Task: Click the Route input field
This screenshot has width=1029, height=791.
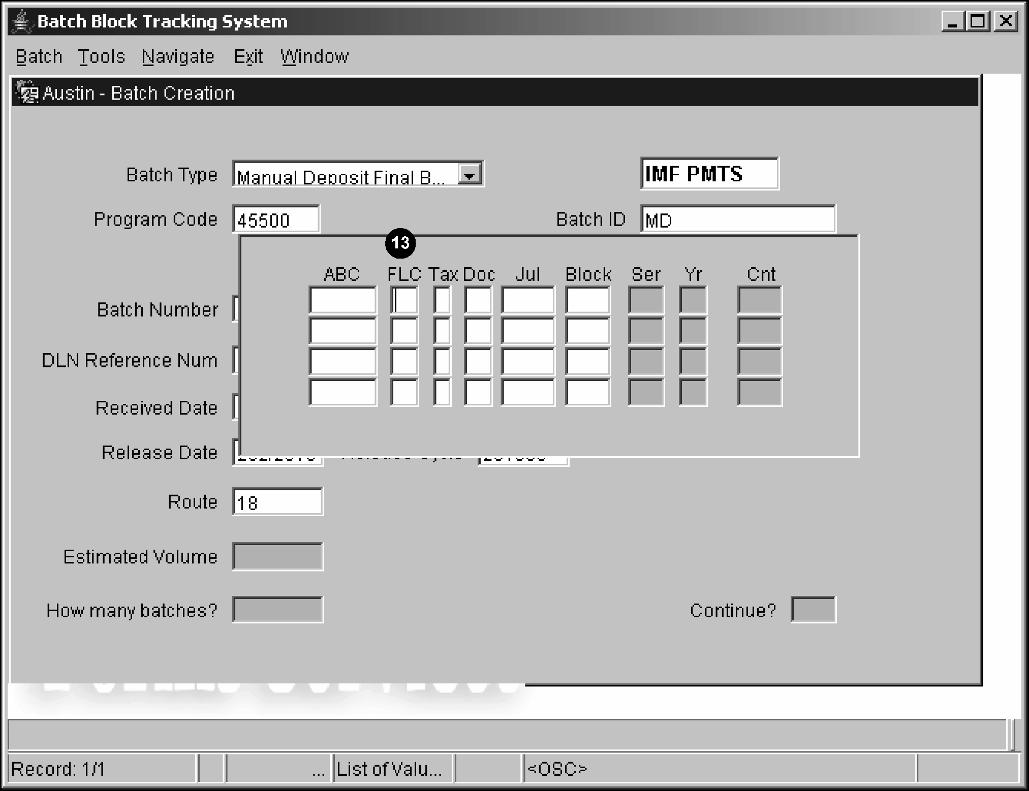Action: (x=277, y=502)
